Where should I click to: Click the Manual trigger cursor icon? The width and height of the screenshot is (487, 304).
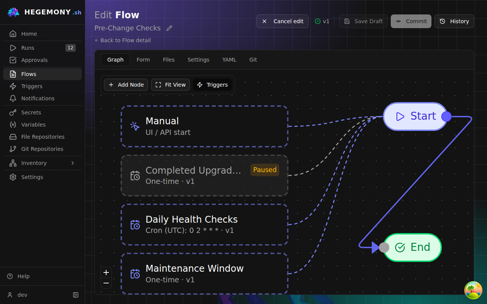click(135, 126)
